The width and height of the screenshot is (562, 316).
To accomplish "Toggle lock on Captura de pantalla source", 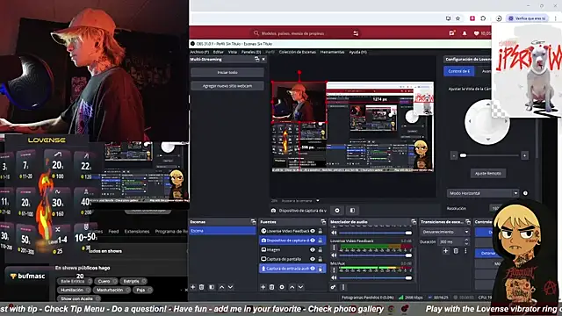I will pyautogui.click(x=320, y=259).
